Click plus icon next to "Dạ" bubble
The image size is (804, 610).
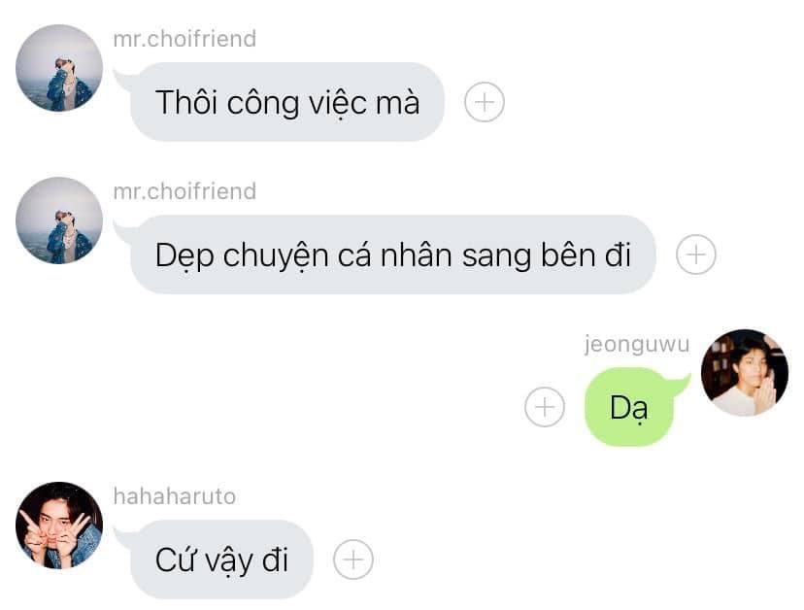point(545,407)
